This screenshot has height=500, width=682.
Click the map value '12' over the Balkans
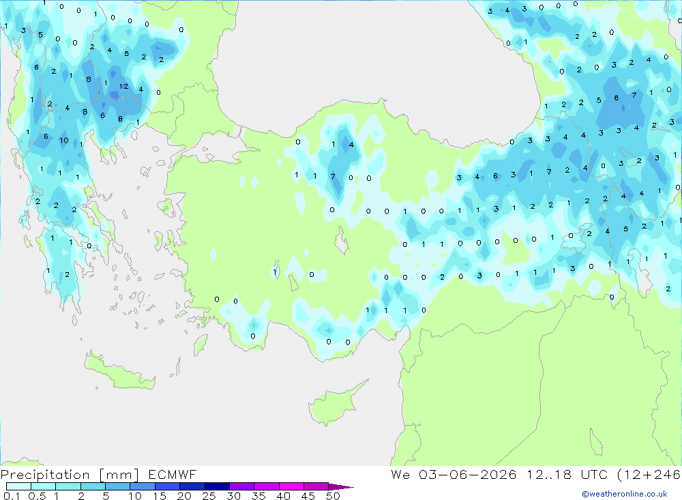click(123, 86)
